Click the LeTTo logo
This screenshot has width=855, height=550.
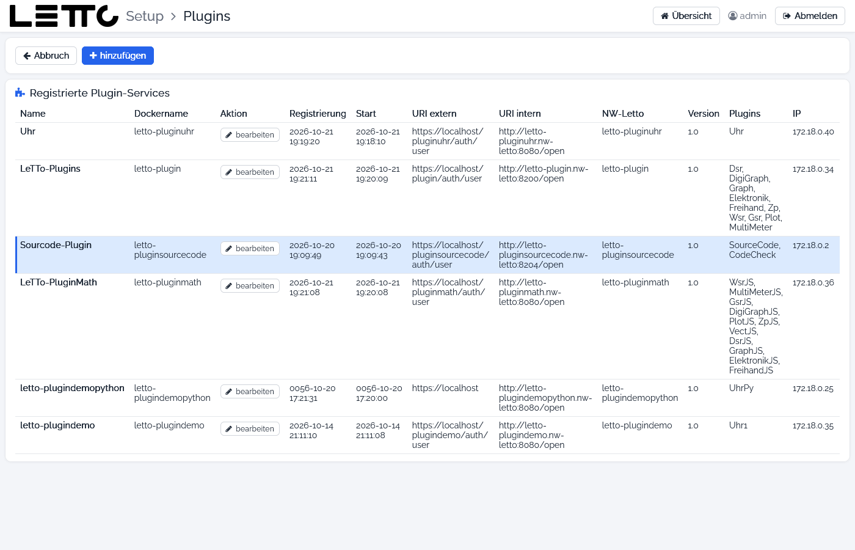click(x=64, y=16)
